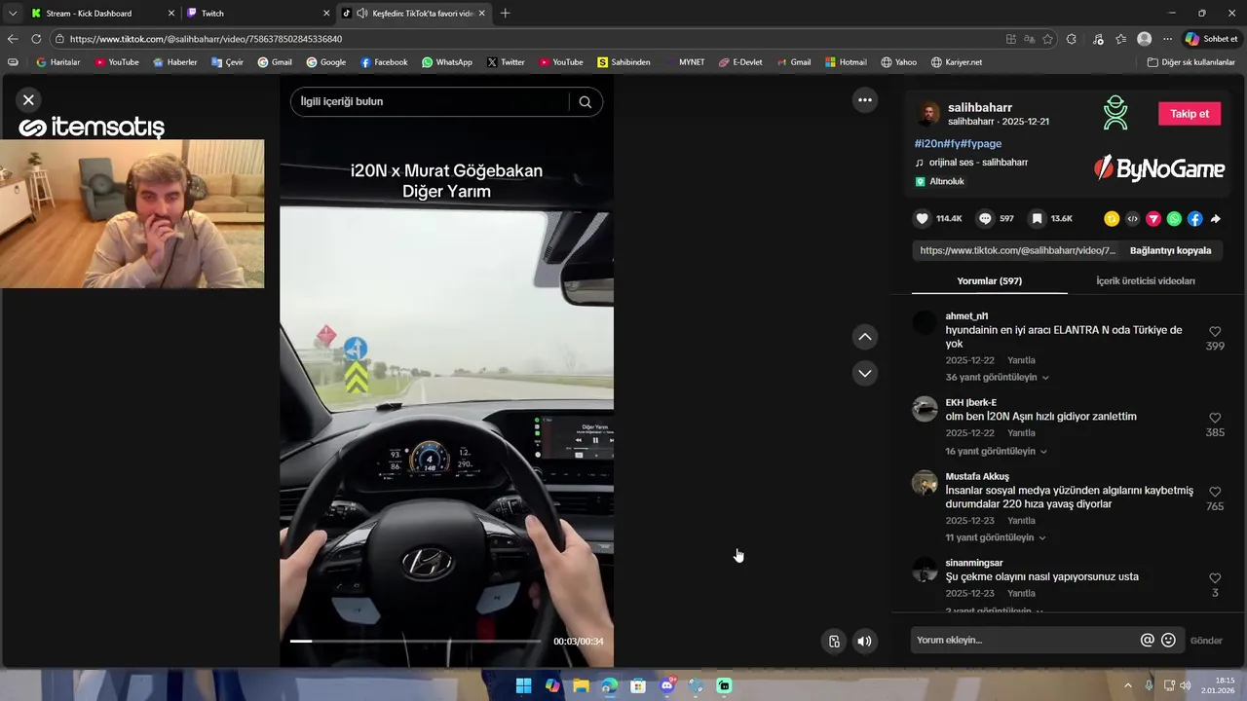The image size is (1247, 701).
Task: Refresh the page
Action: point(36,39)
